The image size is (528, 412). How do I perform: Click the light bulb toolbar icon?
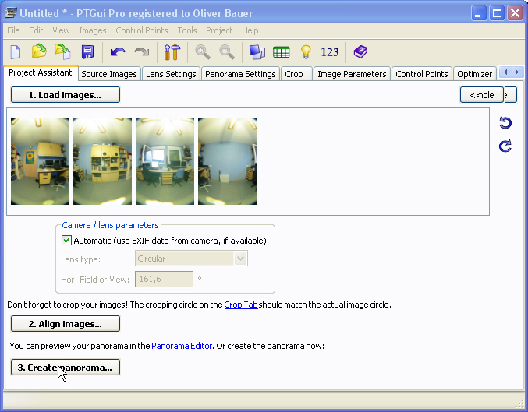307,52
